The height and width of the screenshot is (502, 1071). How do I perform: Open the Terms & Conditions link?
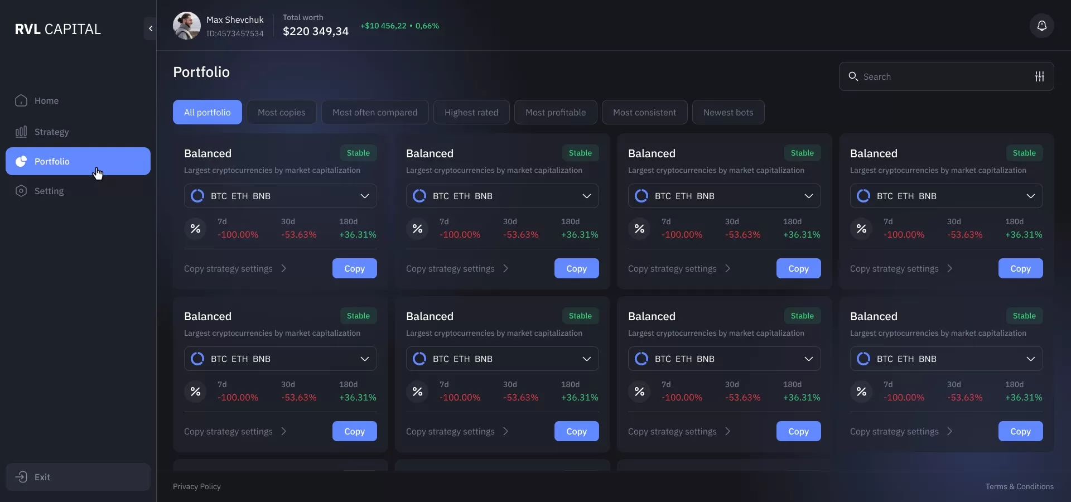click(1019, 486)
